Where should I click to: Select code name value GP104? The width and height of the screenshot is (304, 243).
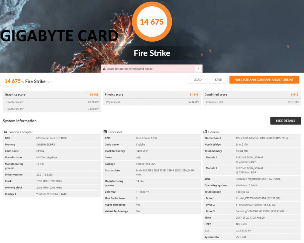click(40, 151)
